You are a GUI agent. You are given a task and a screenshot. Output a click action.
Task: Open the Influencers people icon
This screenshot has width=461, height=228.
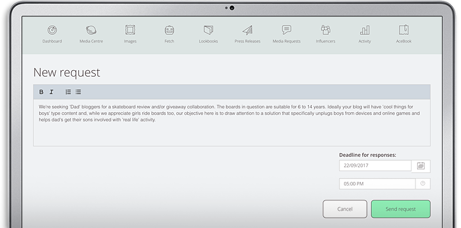point(326,30)
